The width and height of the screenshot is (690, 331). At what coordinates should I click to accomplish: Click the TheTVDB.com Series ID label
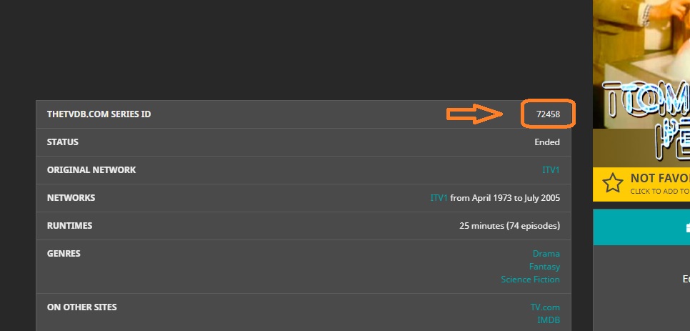tap(99, 114)
